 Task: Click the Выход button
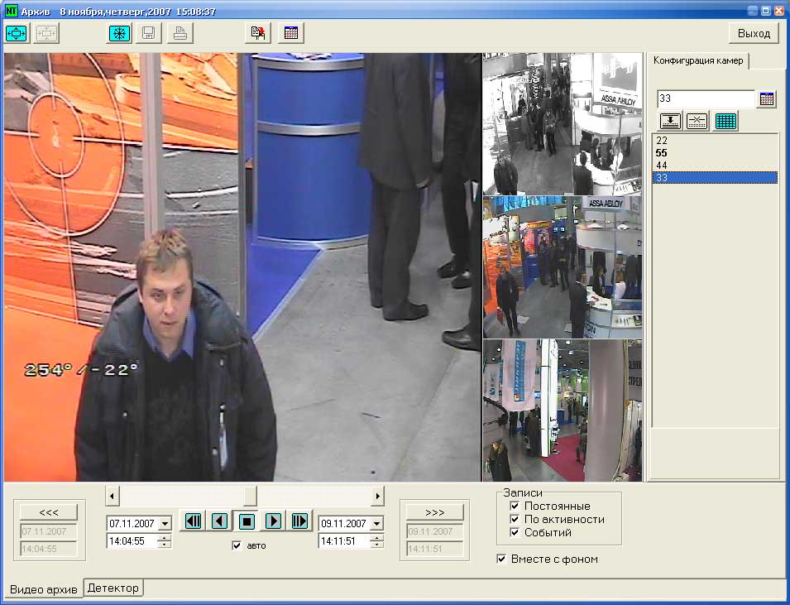pyautogui.click(x=753, y=33)
